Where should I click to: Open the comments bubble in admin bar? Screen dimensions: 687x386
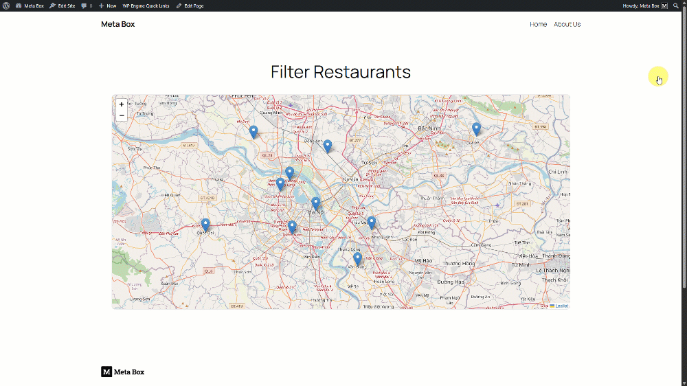pos(87,5)
